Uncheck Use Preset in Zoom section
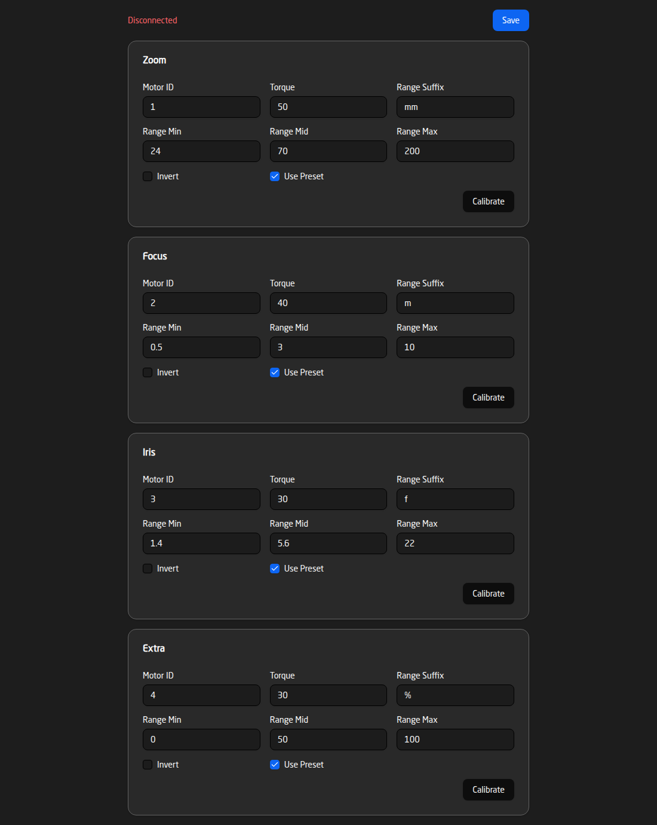Screen dimensions: 657x825 [275, 176]
